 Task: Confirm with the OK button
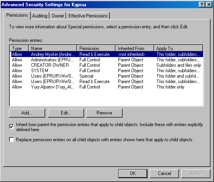(x=133, y=173)
